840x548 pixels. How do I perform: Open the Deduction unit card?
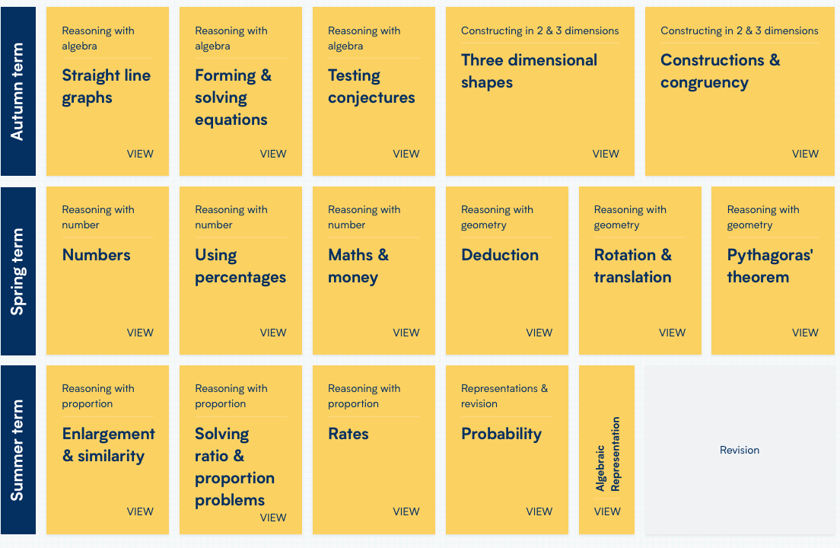(507, 270)
